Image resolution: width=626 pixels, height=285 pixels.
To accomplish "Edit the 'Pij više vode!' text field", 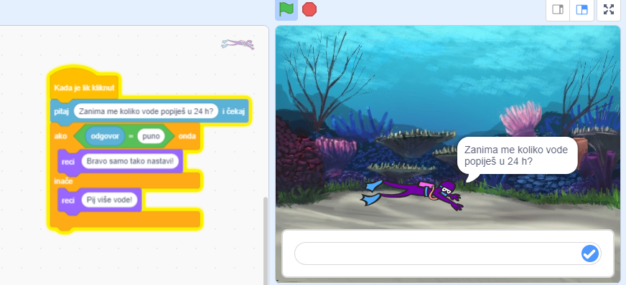I will pos(109,200).
